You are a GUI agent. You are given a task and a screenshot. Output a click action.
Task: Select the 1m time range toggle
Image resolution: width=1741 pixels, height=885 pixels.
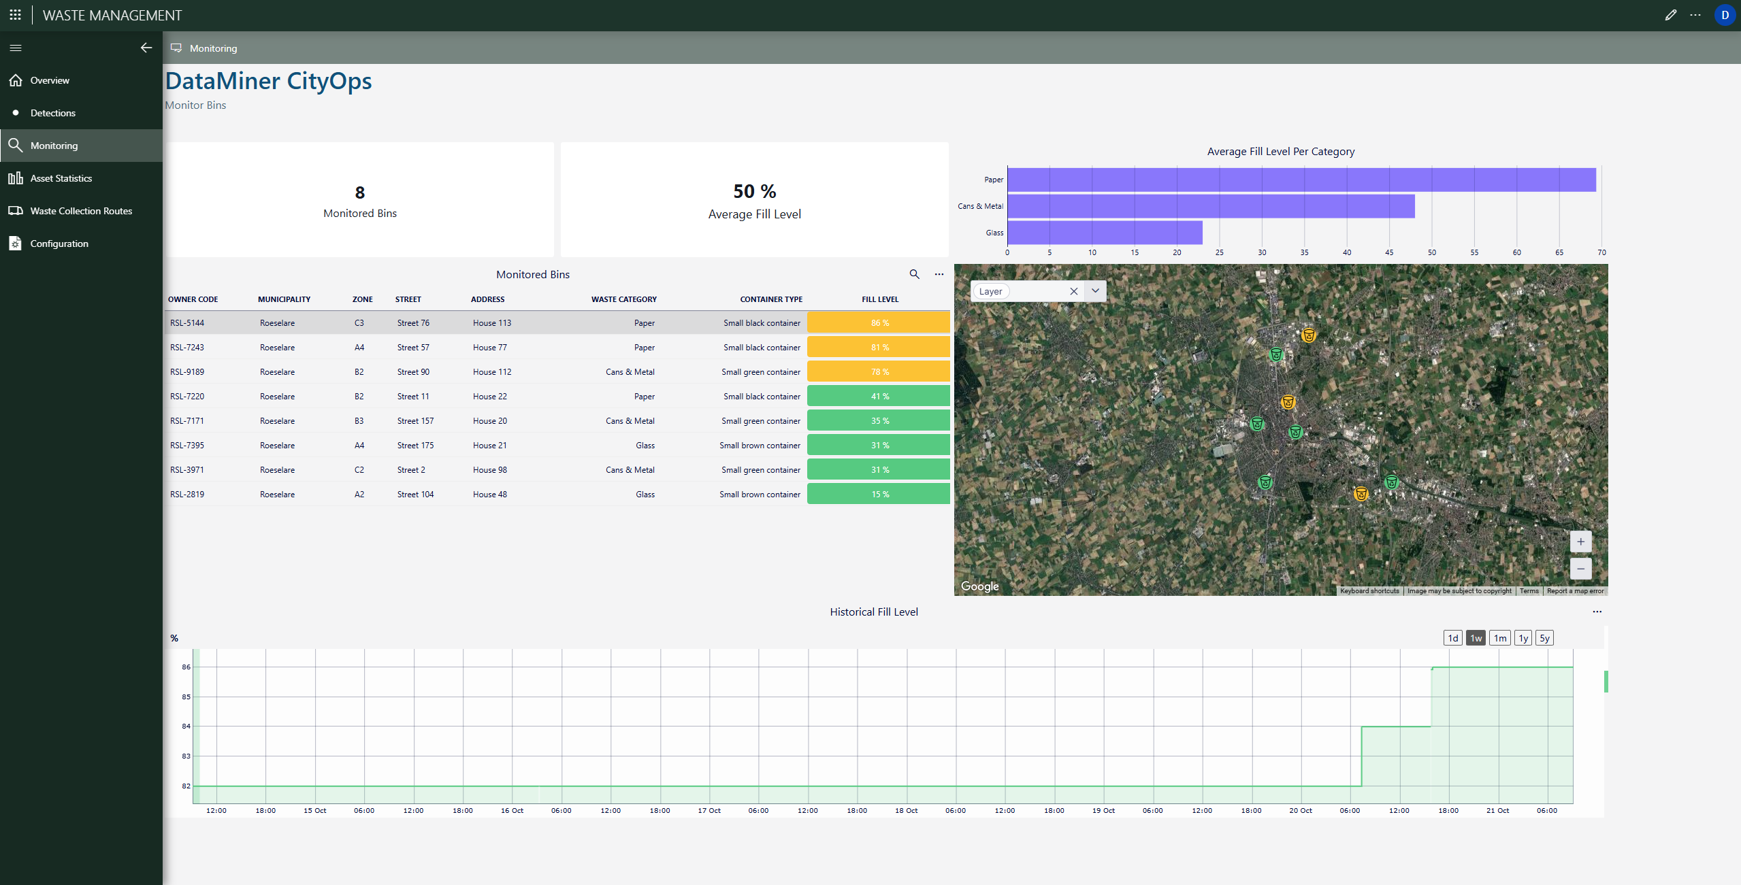pos(1499,638)
